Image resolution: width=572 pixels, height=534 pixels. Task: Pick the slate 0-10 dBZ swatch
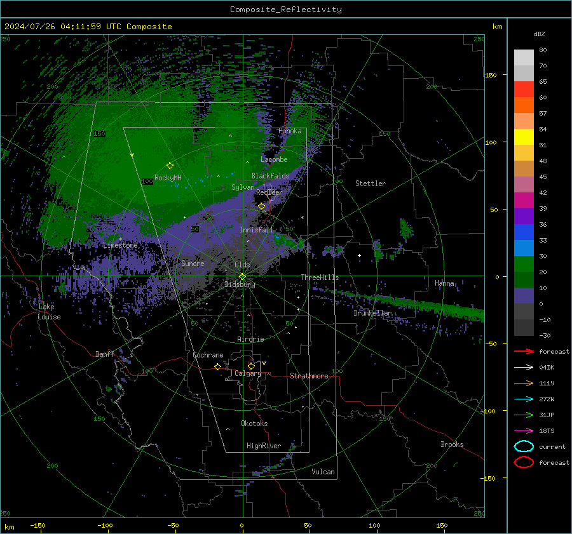524,296
